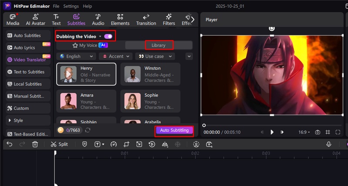Open the Audio tab

(x=98, y=20)
